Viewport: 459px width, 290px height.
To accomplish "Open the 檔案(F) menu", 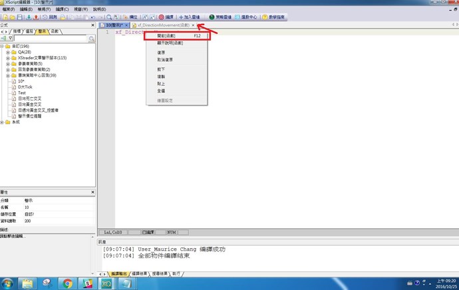I will (x=8, y=9).
